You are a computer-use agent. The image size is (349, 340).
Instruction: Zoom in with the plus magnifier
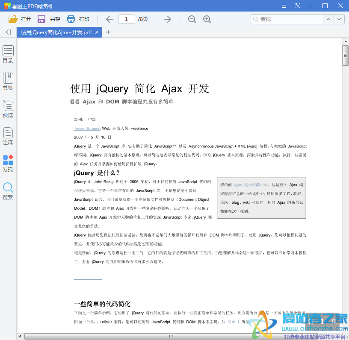(x=207, y=19)
